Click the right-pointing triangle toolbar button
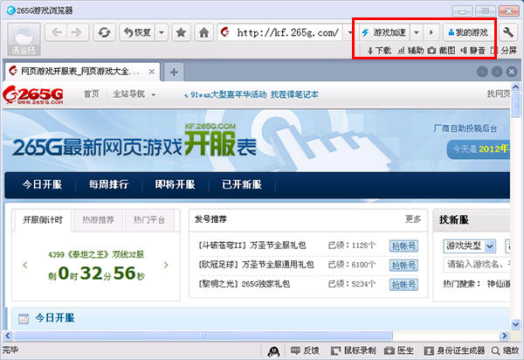 coord(431,32)
